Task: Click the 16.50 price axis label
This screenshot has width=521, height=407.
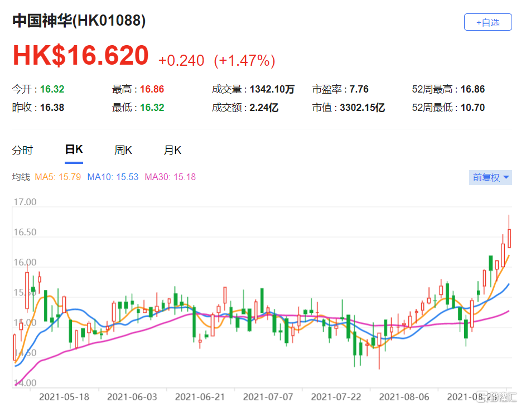Action: pyautogui.click(x=25, y=232)
